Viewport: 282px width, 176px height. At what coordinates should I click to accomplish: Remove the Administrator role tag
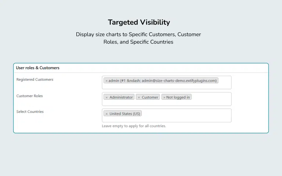tap(106, 97)
